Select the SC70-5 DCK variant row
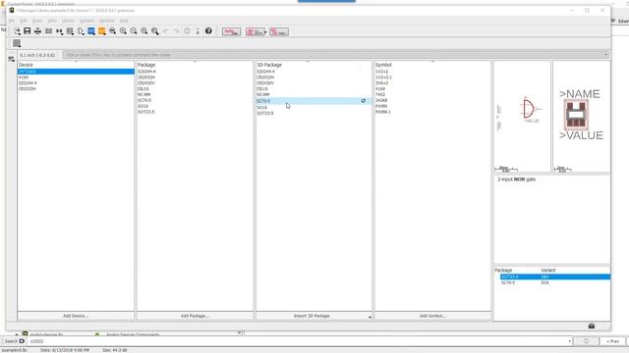The height and width of the screenshot is (353, 629). coord(555,282)
